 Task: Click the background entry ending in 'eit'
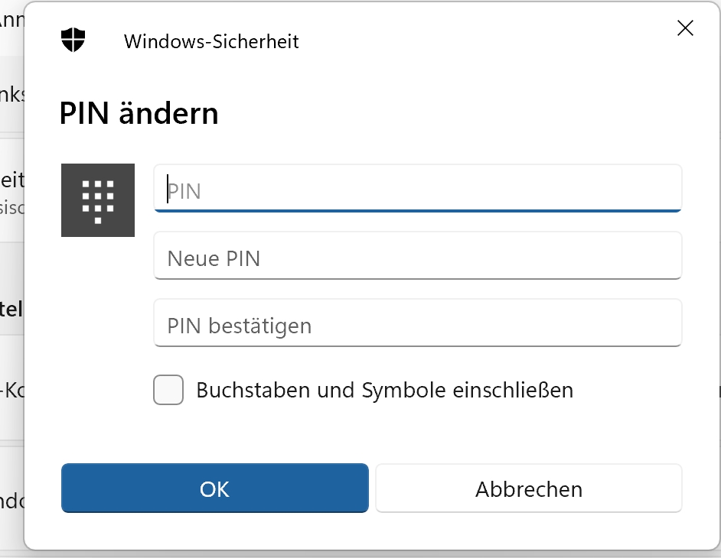click(x=12, y=180)
